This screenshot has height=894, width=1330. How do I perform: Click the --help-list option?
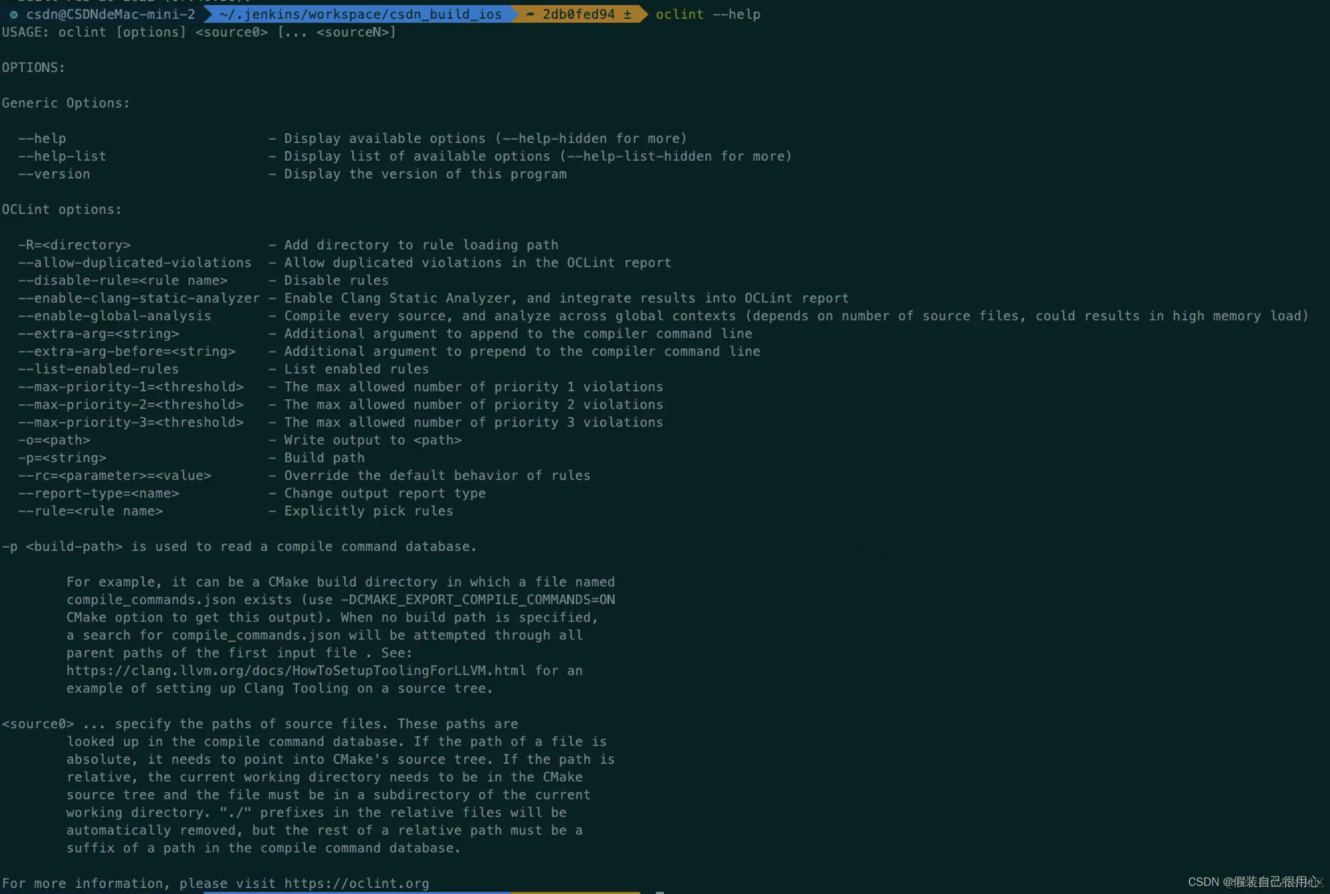62,156
